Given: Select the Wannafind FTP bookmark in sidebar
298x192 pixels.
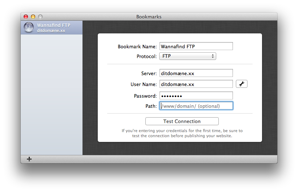Looking at the screenshot, I should click(x=52, y=28).
